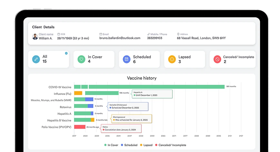280x152 pixels.
Task: Click the phone number 383299103
Action: click(155, 38)
